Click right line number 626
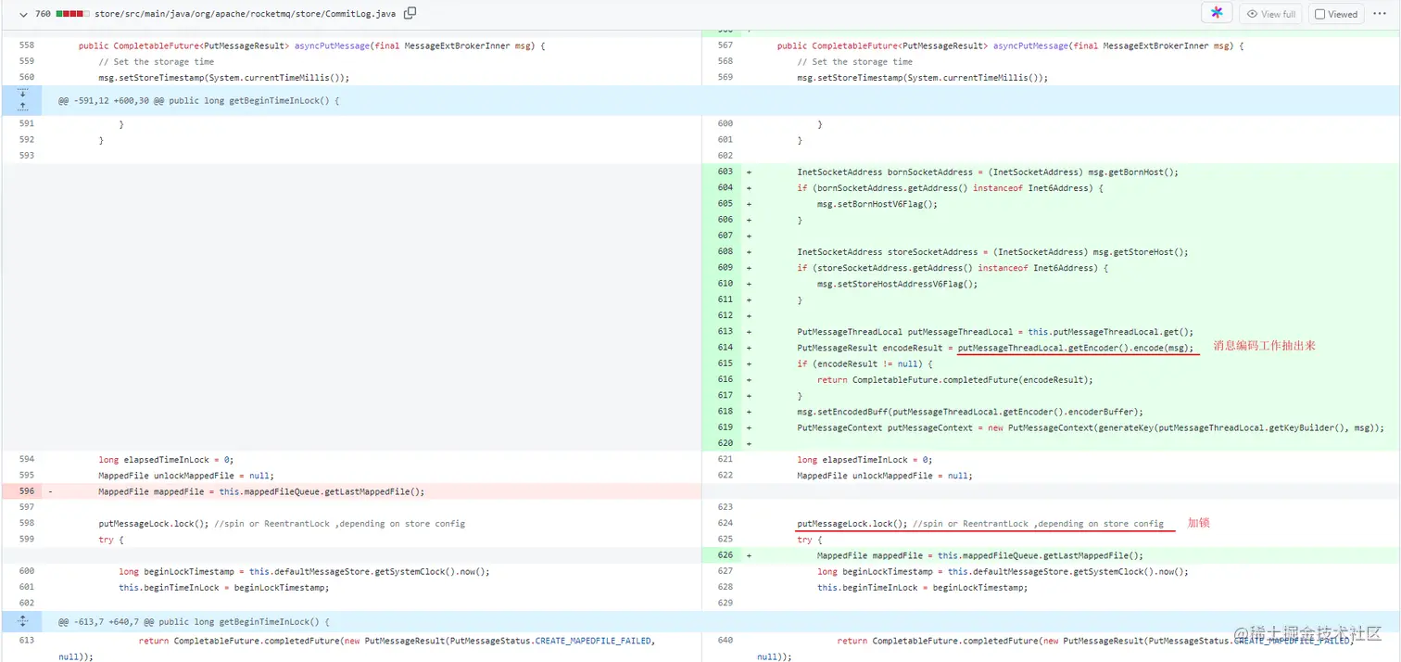 [x=725, y=555]
